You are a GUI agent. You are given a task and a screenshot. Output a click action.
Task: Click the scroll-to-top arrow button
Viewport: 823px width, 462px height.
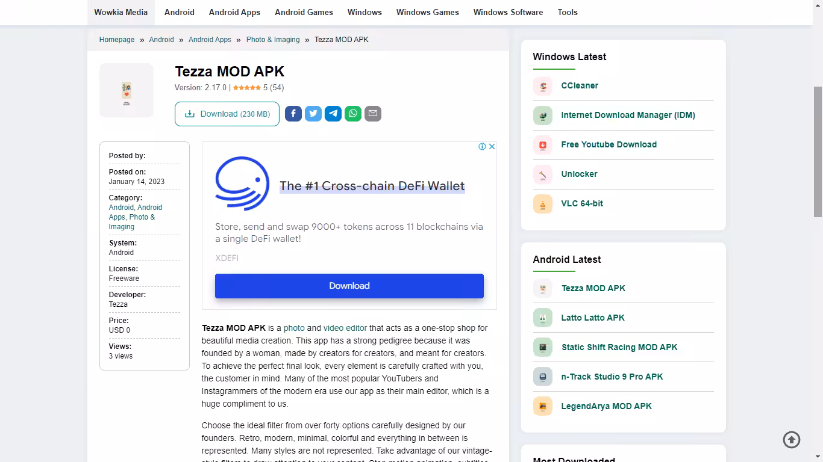coord(792,440)
